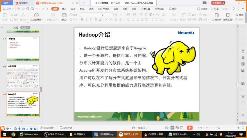
Task: Switch panel to 大纲 outline view
Action: [15, 27]
